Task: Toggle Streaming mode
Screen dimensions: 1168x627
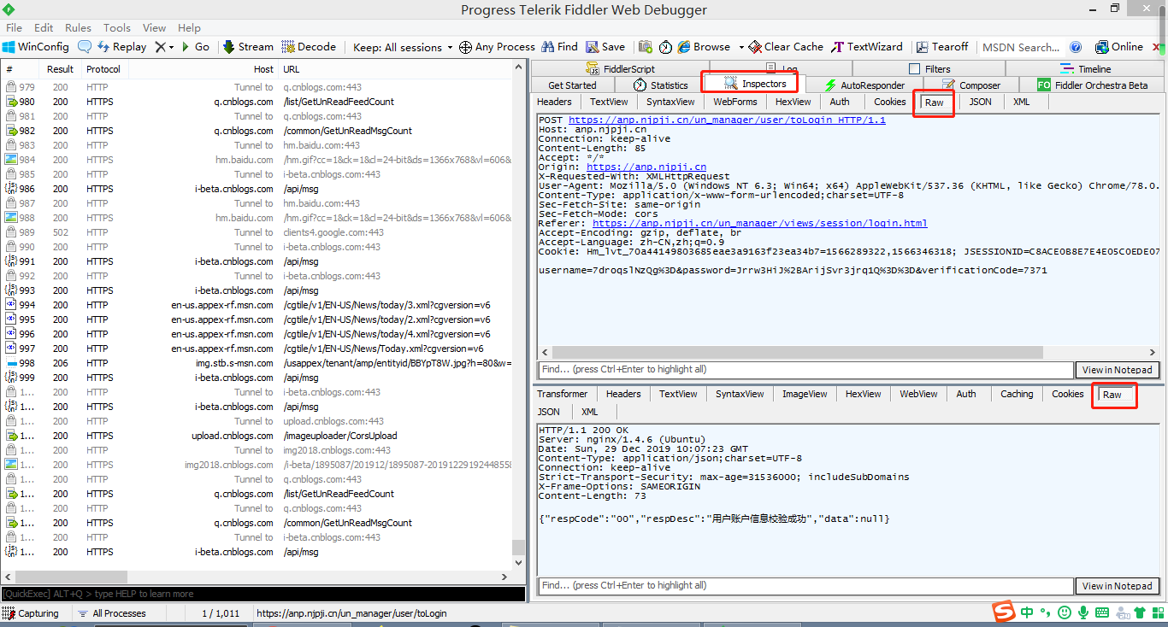Action: point(247,46)
